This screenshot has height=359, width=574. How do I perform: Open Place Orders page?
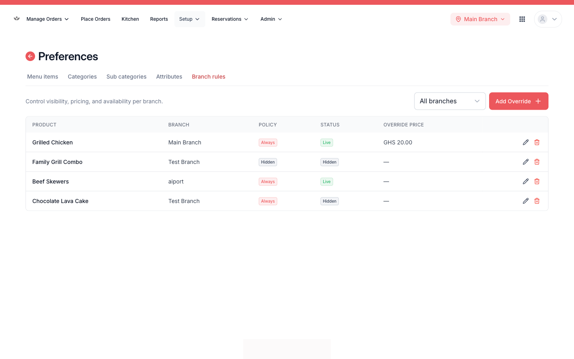coord(96,19)
